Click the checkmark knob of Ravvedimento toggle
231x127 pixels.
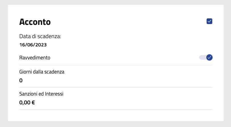click(209, 57)
